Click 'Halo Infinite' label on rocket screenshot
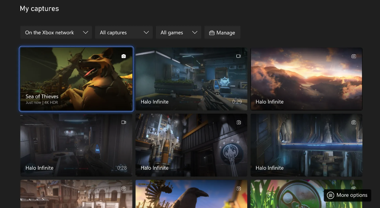Image resolution: width=380 pixels, height=208 pixels. [154, 168]
